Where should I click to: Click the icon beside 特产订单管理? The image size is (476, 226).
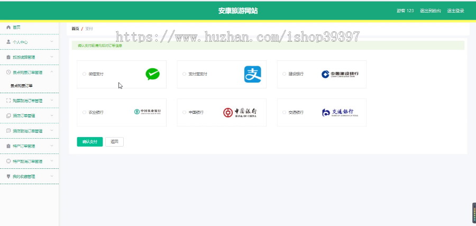click(8, 146)
